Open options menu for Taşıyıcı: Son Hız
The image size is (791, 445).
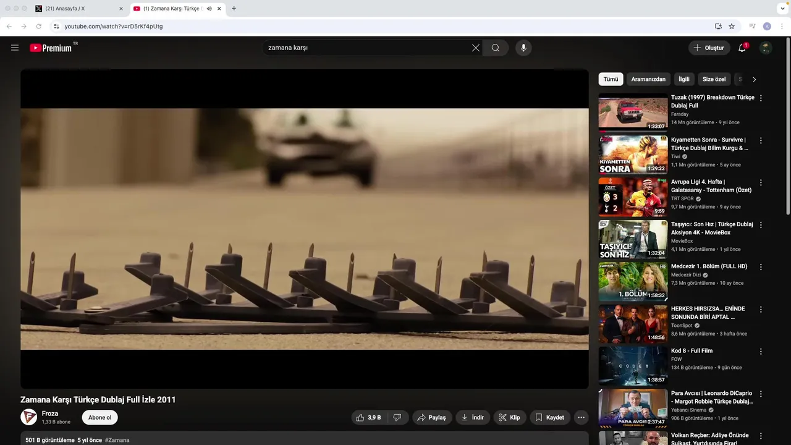pyautogui.click(x=761, y=225)
